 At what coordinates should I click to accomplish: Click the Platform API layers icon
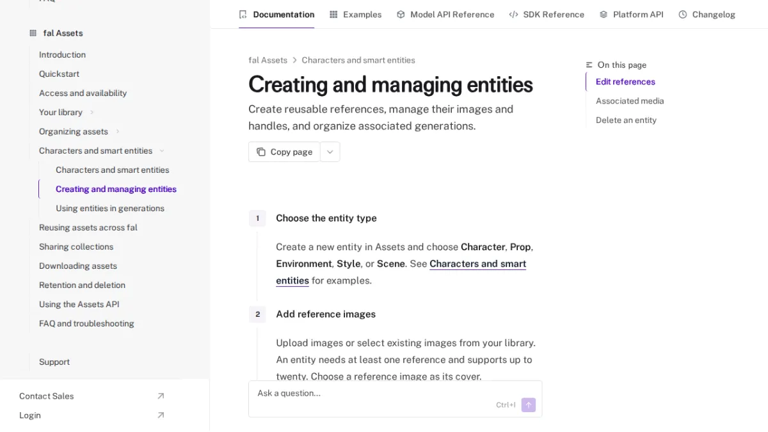604,15
